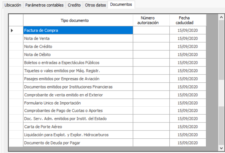Click row header for Formulario Unico de Importación
This screenshot has width=225, height=153.
point(16,103)
